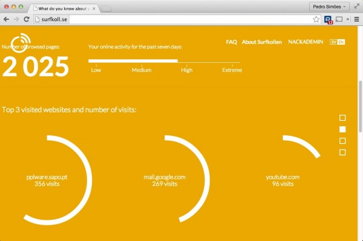Image resolution: width=363 pixels, height=241 pixels.
Task: Click the Cast screen icon in toolbar
Action: coord(339,19)
